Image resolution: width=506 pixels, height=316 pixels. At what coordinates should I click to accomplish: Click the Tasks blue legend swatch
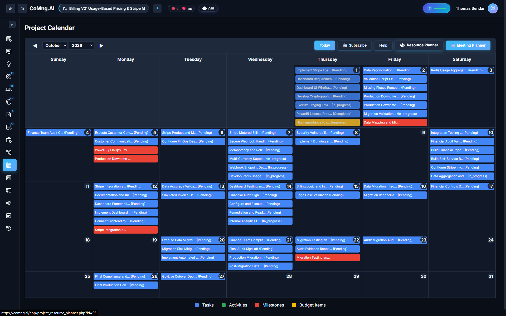[197, 305]
